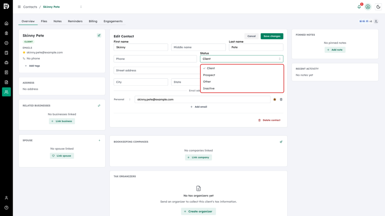This screenshot has width=385, height=216.
Task: Open the document icon in the sidebar
Action: pos(6,82)
